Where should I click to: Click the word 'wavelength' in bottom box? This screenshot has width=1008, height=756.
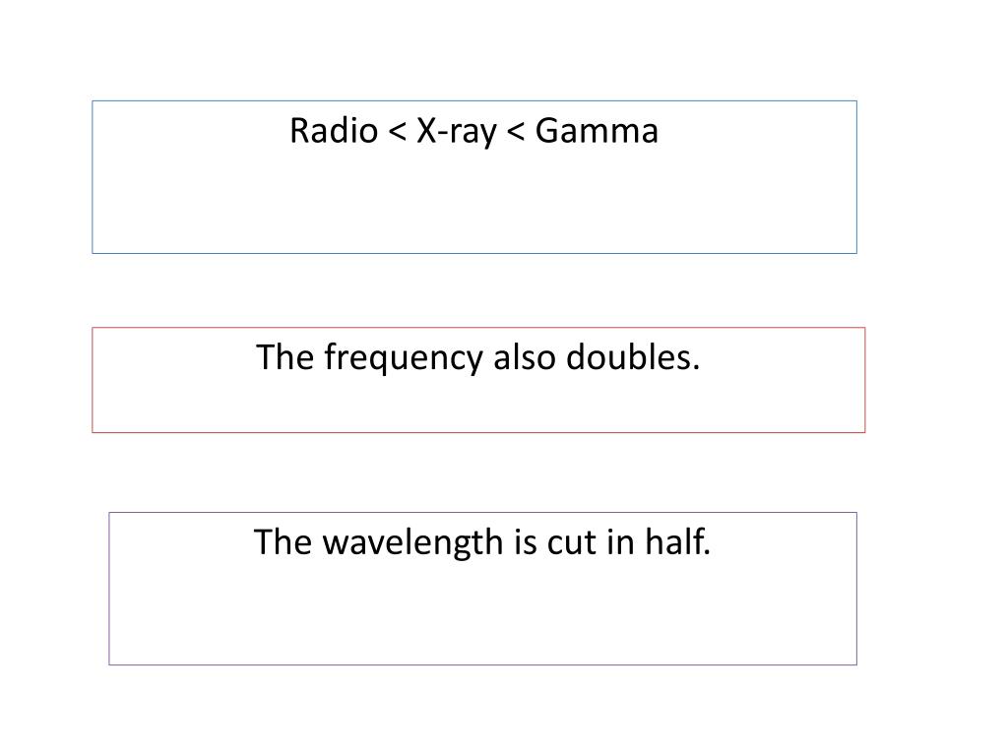click(411, 542)
